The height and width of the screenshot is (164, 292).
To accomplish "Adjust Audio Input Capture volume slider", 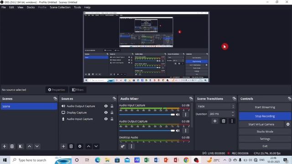I will tap(147, 114).
